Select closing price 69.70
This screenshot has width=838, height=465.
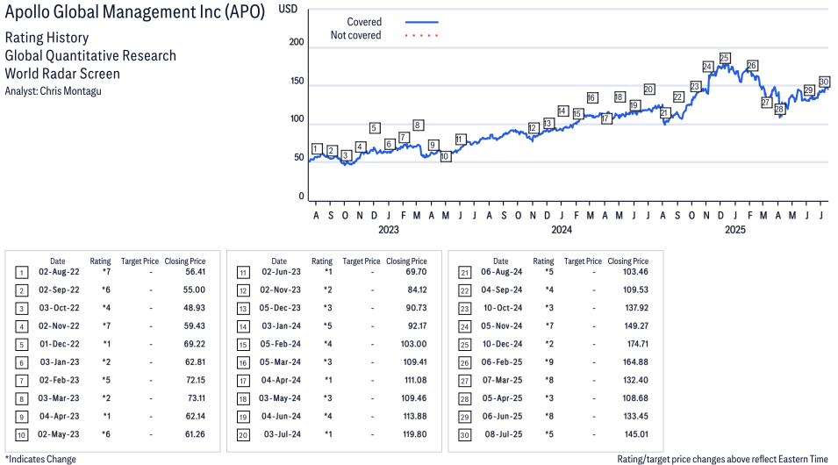point(416,271)
